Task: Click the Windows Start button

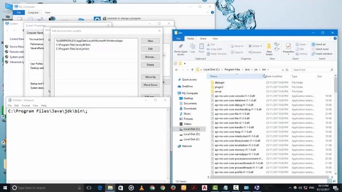Action: click(x=5, y=188)
